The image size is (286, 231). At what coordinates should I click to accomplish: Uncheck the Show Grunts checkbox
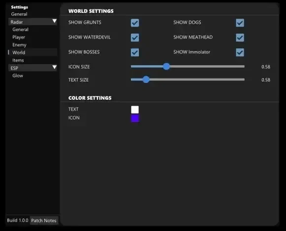[x=135, y=23]
